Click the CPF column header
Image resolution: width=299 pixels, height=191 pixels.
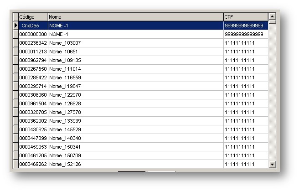coord(246,17)
